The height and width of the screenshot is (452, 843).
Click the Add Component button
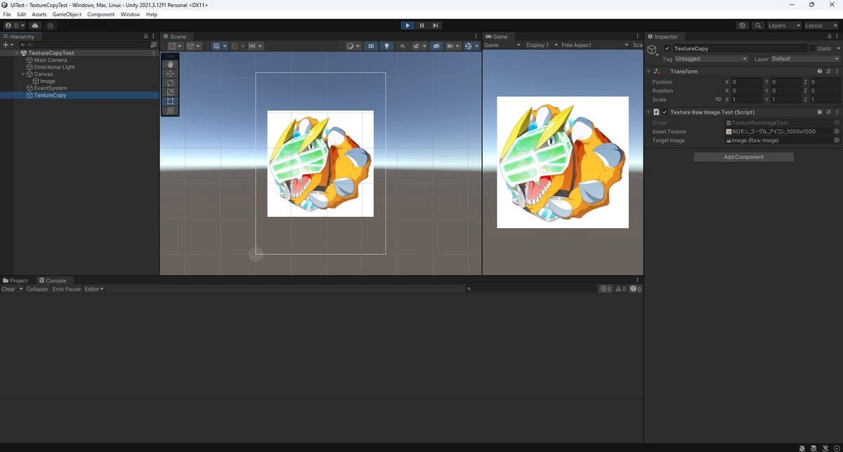[743, 157]
